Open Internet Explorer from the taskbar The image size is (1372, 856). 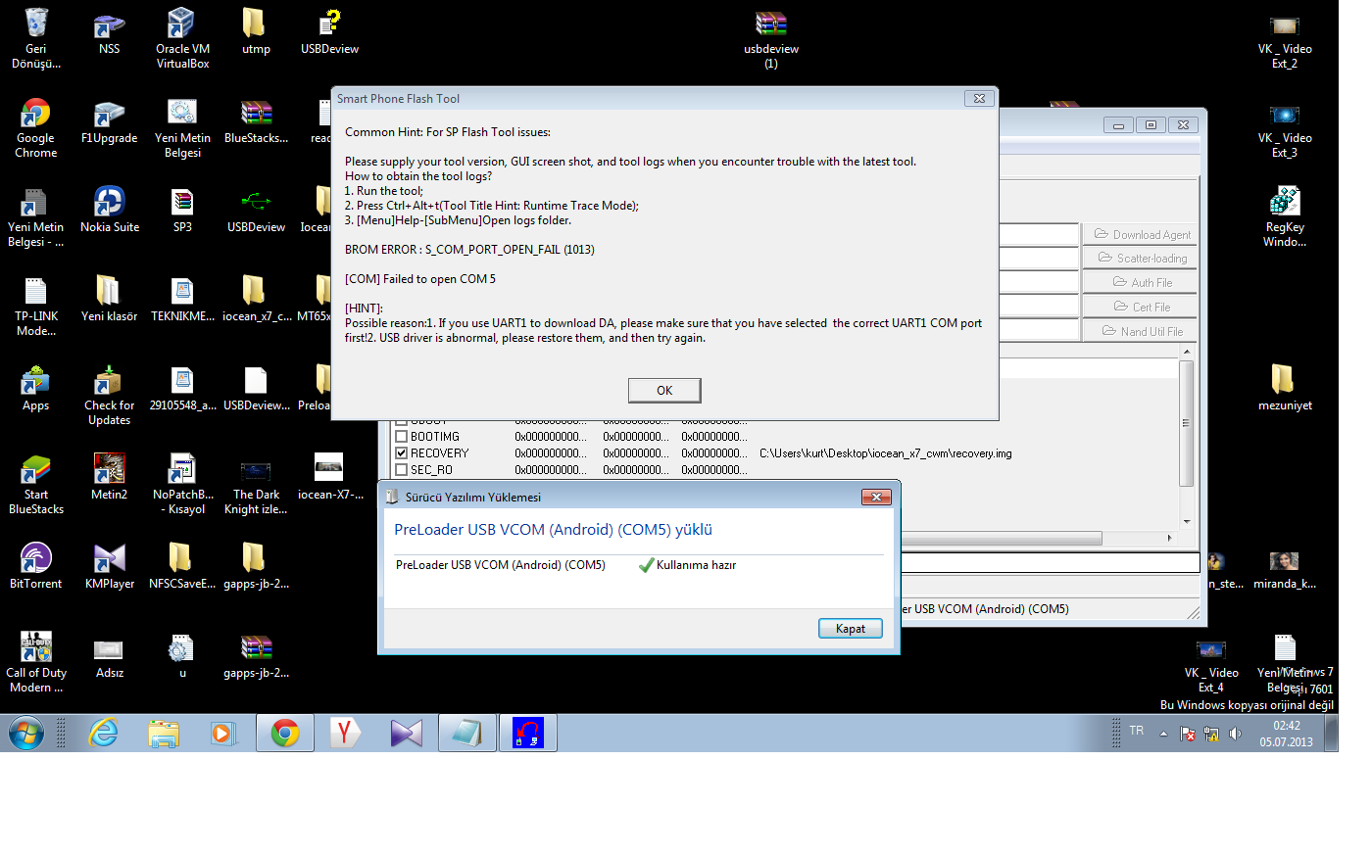click(103, 733)
